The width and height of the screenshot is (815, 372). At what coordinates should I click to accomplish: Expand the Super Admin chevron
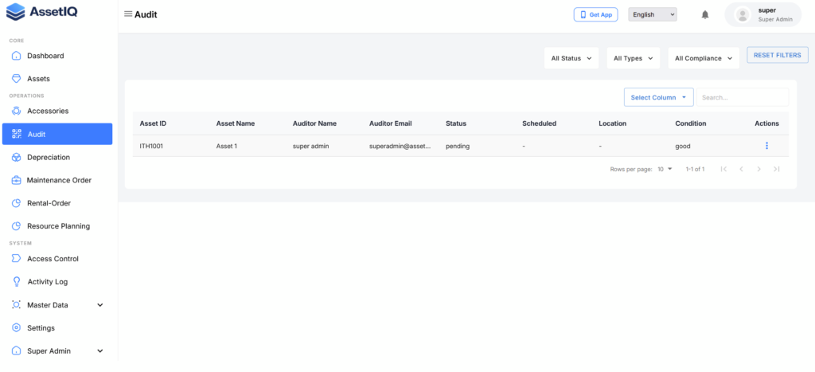tap(100, 350)
